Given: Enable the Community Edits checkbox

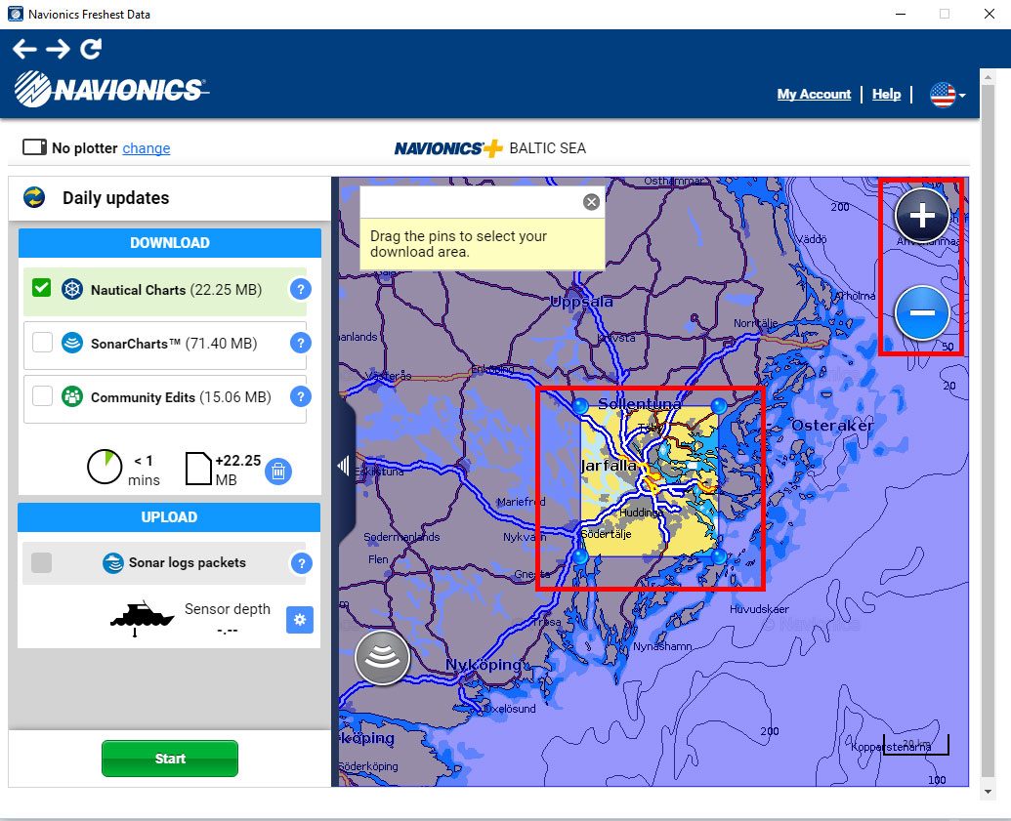Looking at the screenshot, I should tap(43, 395).
